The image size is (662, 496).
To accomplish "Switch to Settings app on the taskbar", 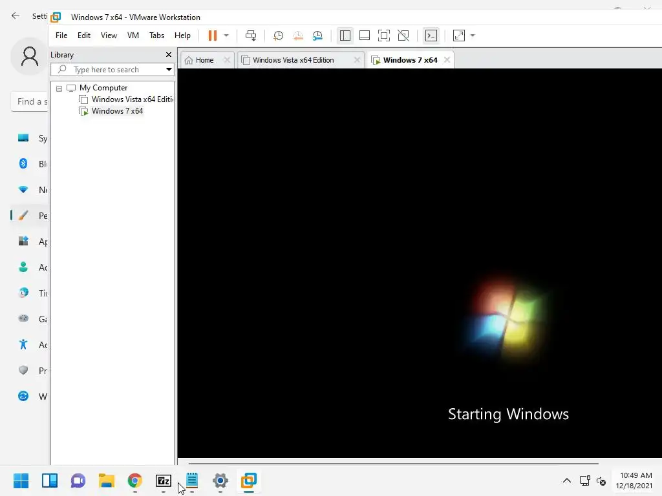I will tap(220, 480).
